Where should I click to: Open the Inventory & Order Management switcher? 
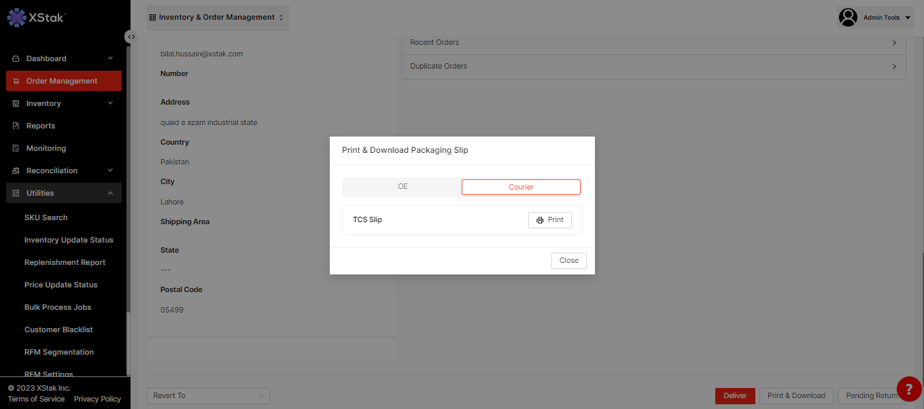[217, 18]
